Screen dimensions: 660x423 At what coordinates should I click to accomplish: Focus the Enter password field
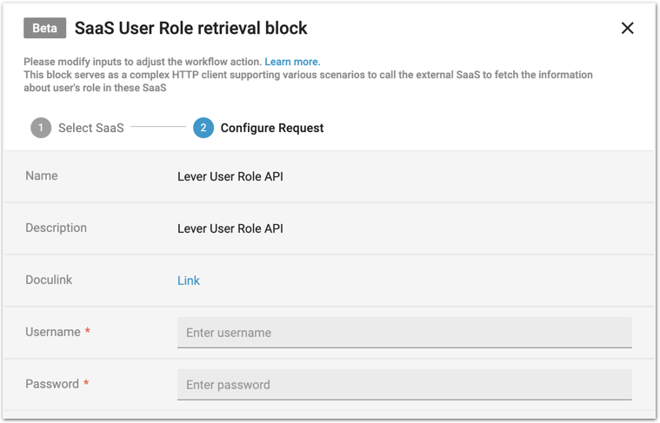[x=404, y=385]
